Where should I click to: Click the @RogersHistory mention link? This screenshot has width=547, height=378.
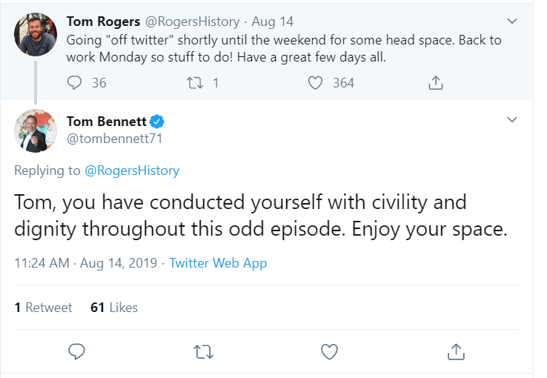(132, 170)
